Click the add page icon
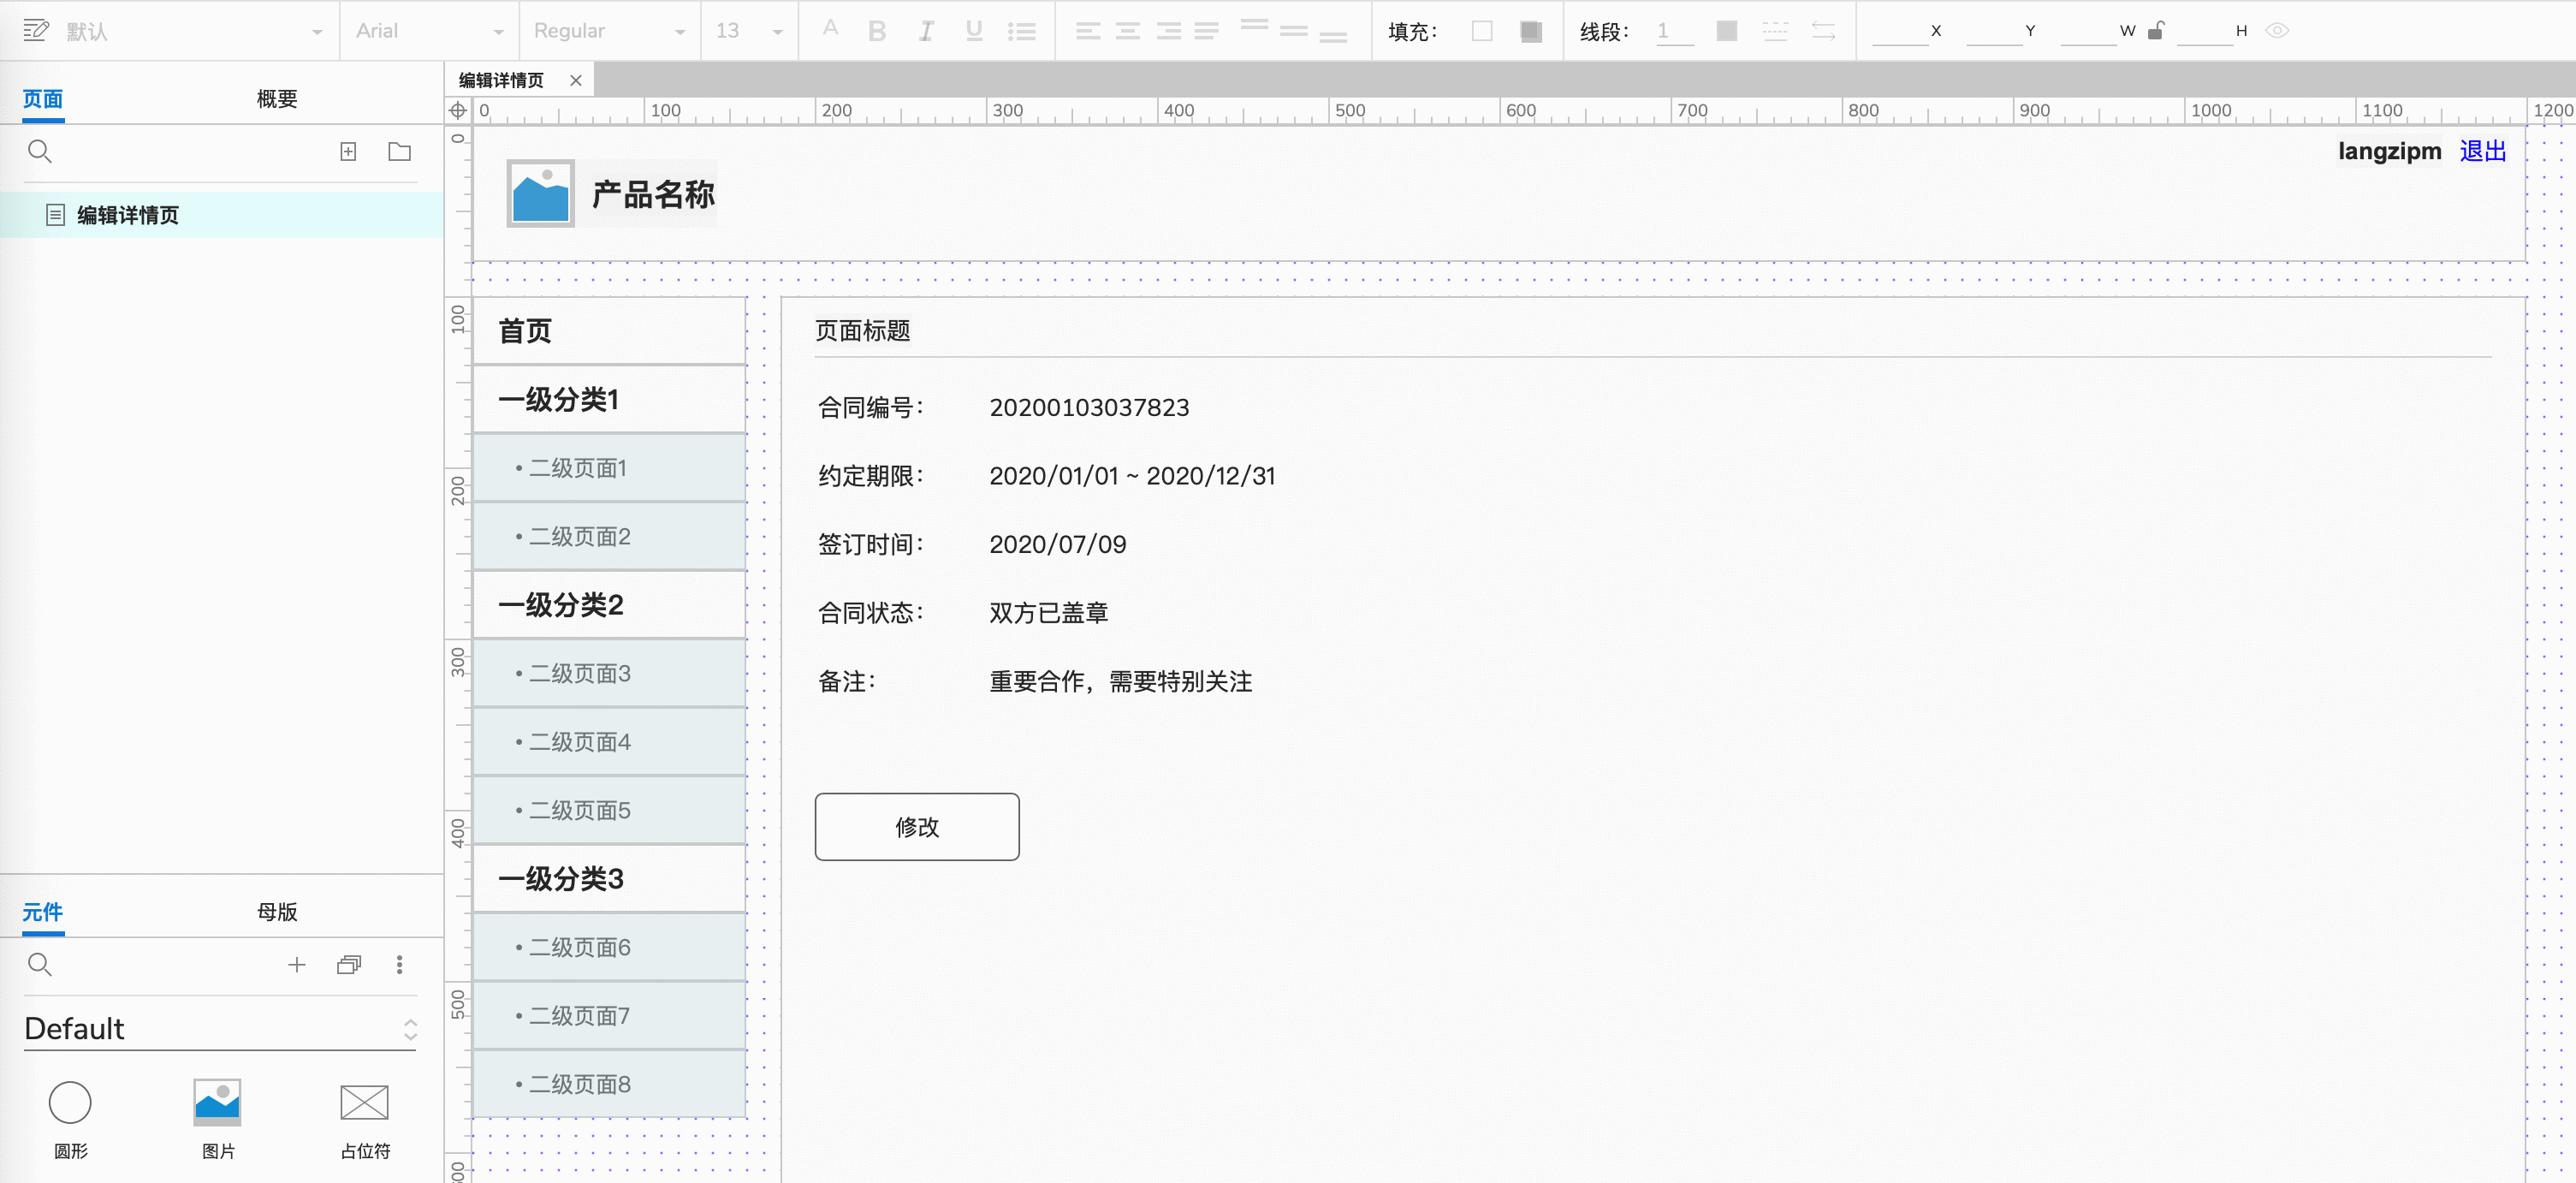 (348, 152)
